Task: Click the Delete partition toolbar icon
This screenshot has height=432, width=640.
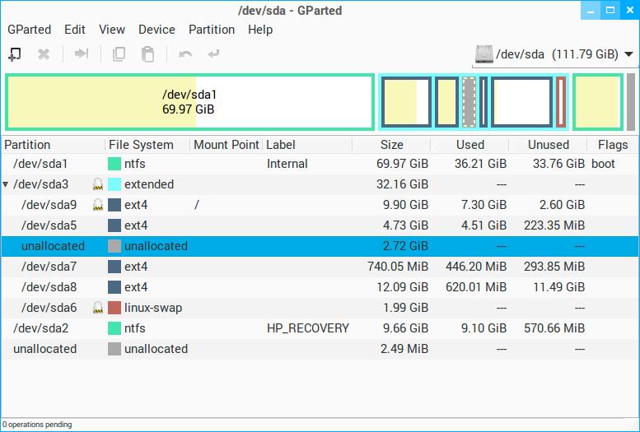Action: (x=44, y=54)
